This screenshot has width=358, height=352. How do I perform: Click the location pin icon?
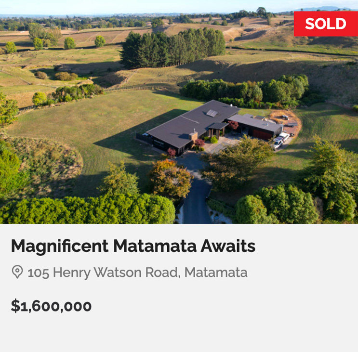coord(17,272)
